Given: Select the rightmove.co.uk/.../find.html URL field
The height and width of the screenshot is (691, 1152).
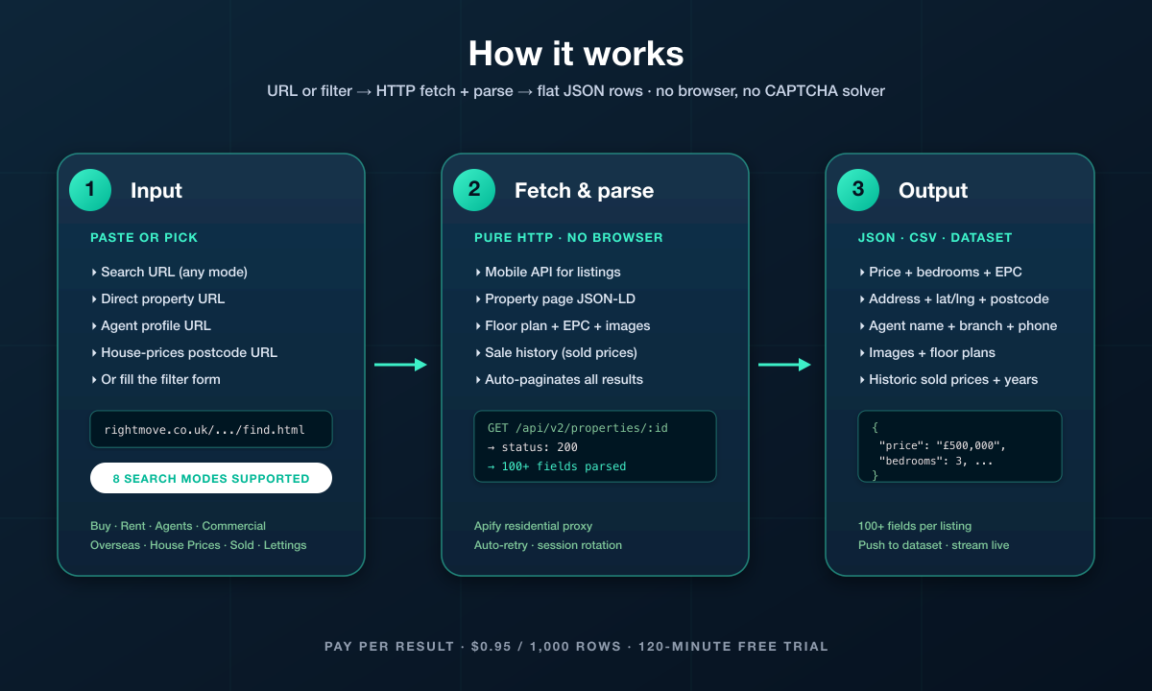Looking at the screenshot, I should (211, 429).
